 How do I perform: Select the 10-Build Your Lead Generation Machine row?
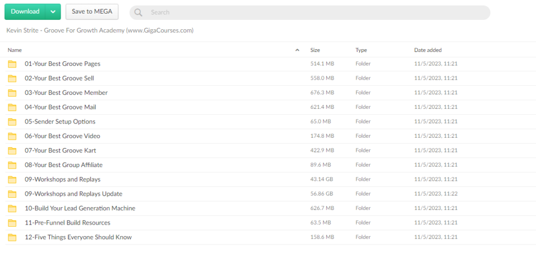80,208
